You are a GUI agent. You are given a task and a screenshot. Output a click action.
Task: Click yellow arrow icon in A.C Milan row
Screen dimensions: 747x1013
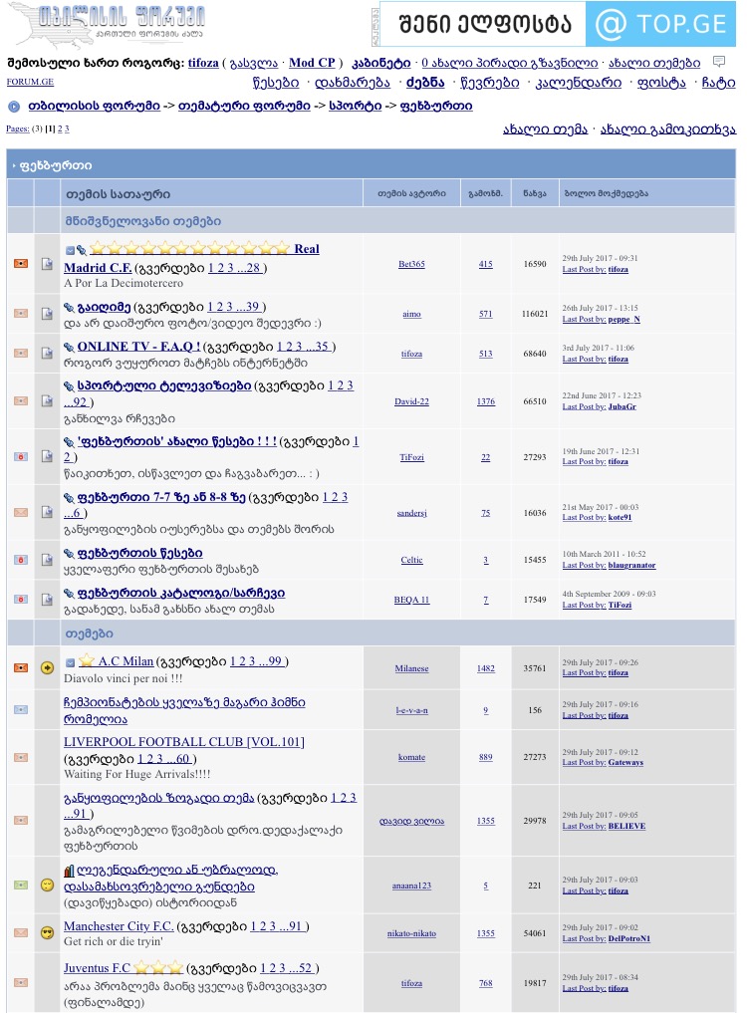tap(47, 668)
